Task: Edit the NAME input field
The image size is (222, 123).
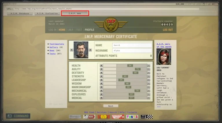Action: pyautogui.click(x=132, y=45)
